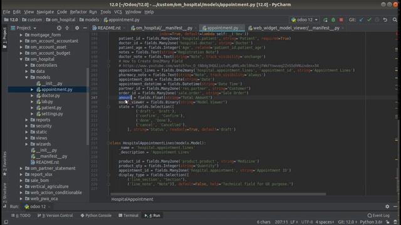Open the Structure side tool tab
The image size is (401, 225).
click(4, 195)
